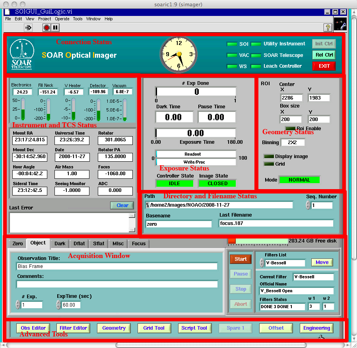The image size is (357, 348).
Task: Switch to the Zero tab
Action: (17, 244)
